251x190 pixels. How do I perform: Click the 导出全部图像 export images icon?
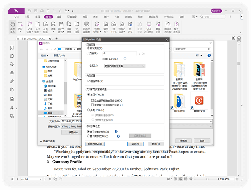[x=87, y=27]
